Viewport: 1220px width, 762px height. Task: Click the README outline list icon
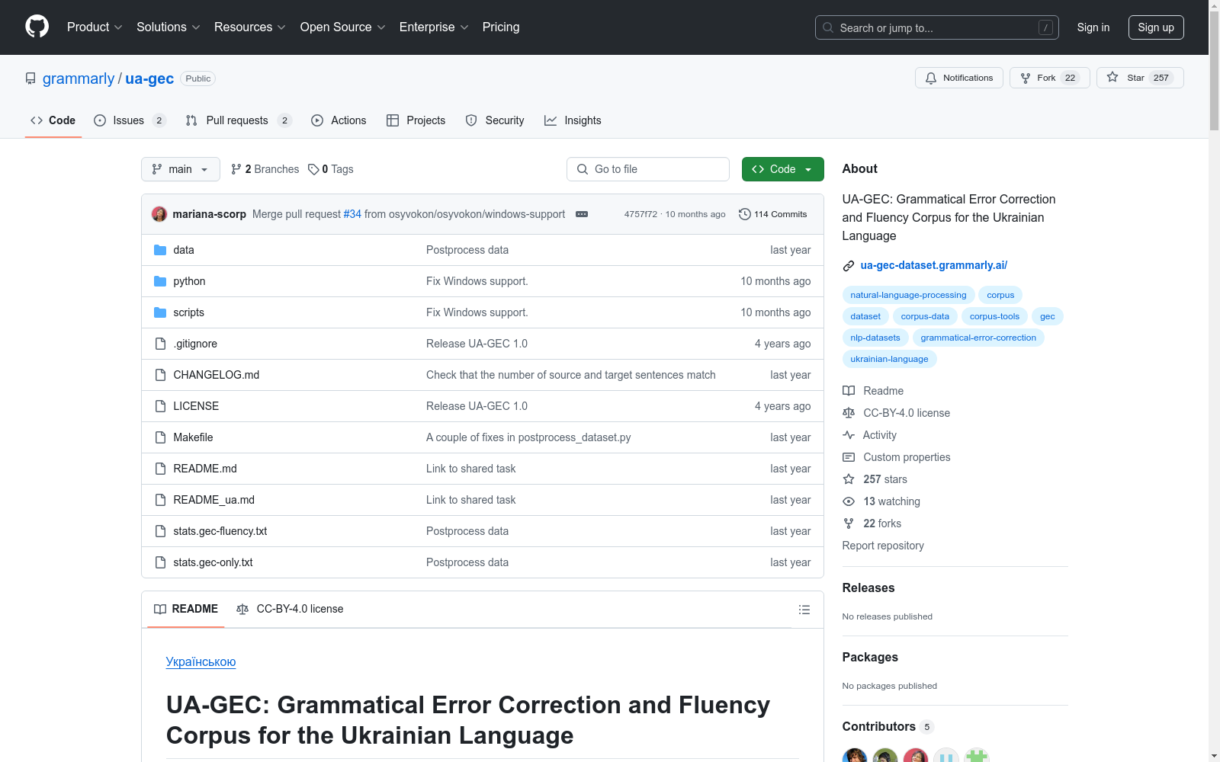[804, 610]
